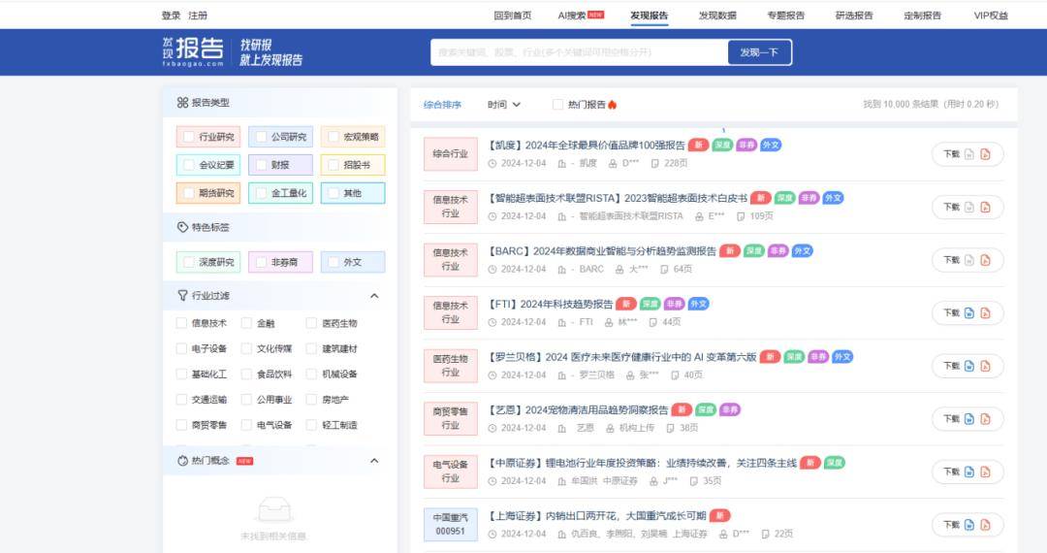The height and width of the screenshot is (553, 1047).
Task: Collapse the 热门概念 section
Action: click(x=374, y=460)
